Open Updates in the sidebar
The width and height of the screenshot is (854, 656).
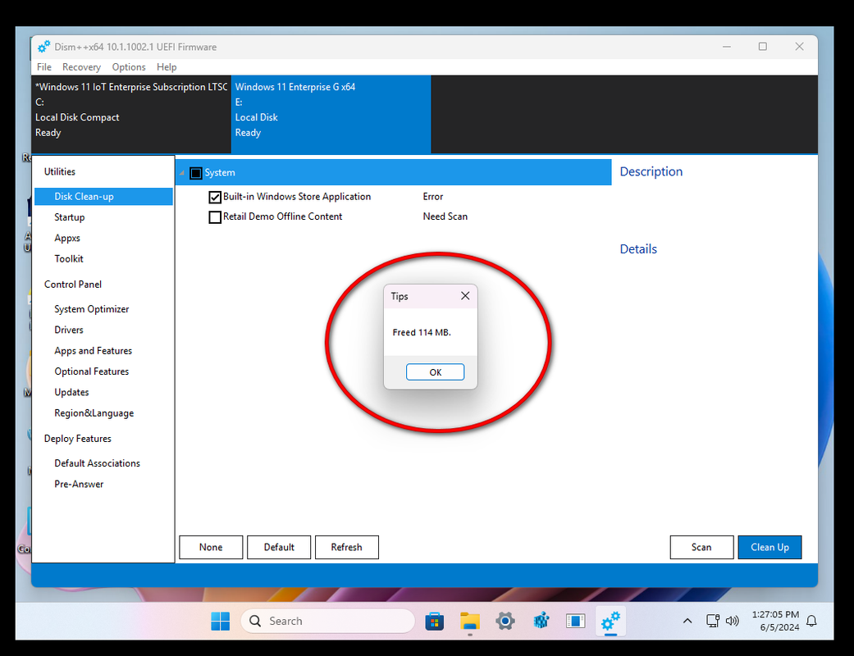(x=71, y=392)
